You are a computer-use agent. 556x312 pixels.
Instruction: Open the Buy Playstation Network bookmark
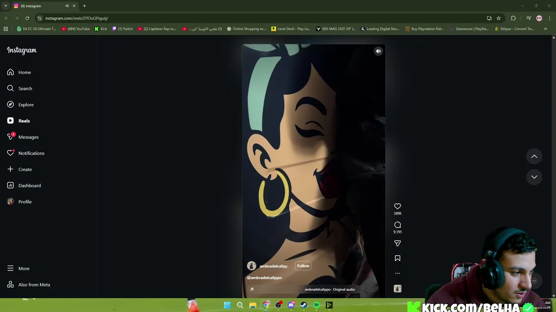coord(425,29)
